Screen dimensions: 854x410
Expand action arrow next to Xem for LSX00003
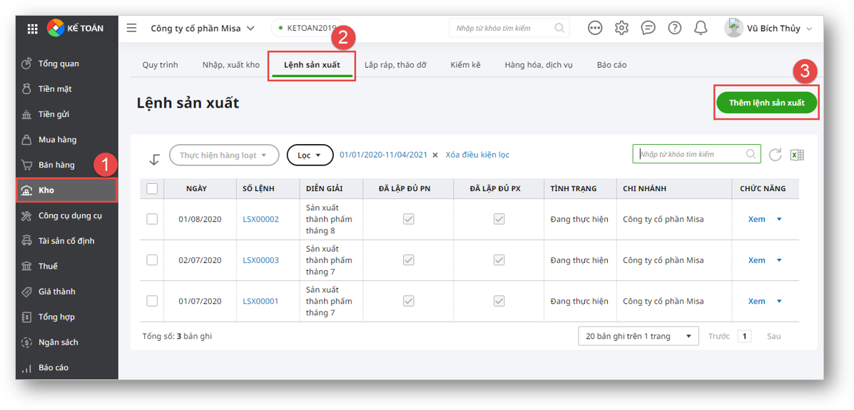pos(779,260)
